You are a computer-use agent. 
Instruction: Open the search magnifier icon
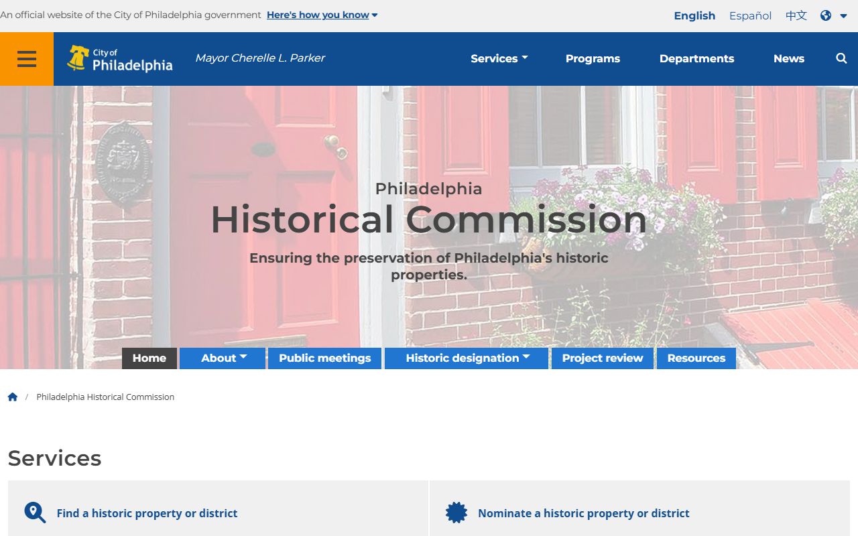[x=841, y=59]
